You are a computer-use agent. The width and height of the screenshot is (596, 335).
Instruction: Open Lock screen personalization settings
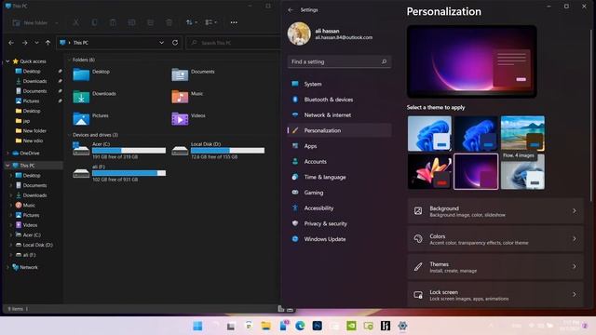click(x=495, y=295)
